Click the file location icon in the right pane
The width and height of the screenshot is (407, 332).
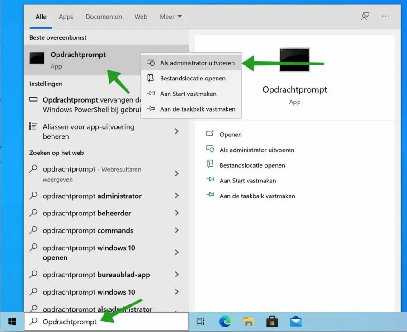pos(210,164)
